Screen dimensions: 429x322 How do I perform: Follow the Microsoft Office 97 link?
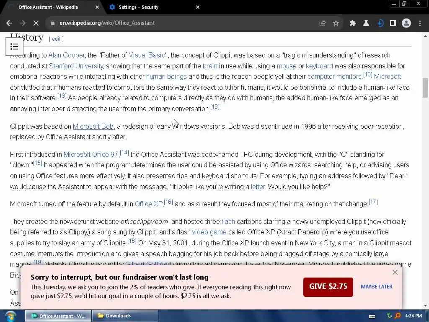coord(90,154)
